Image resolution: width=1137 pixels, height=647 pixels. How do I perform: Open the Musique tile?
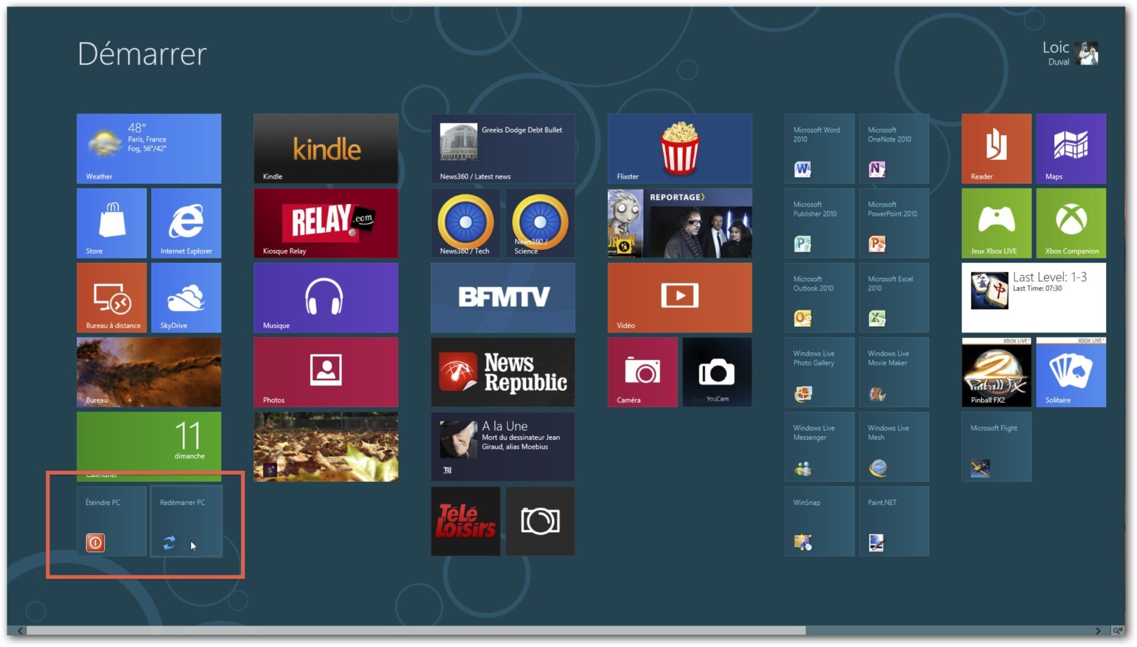(326, 298)
